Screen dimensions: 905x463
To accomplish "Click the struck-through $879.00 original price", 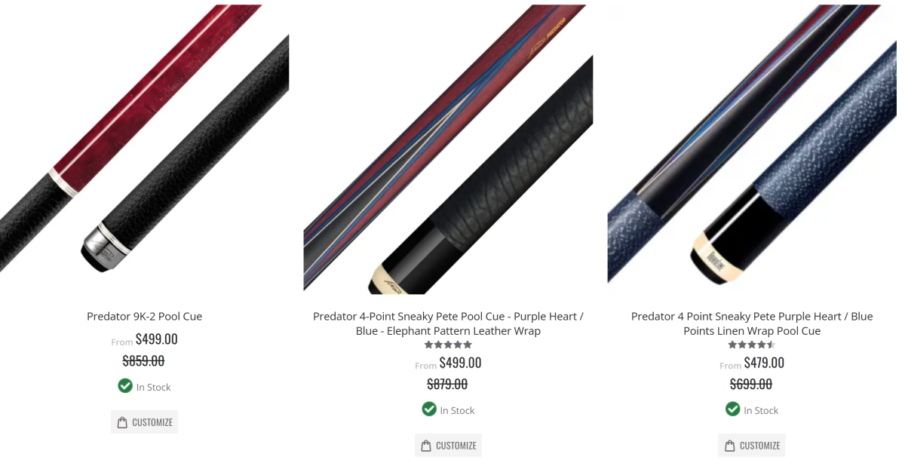I will (447, 385).
